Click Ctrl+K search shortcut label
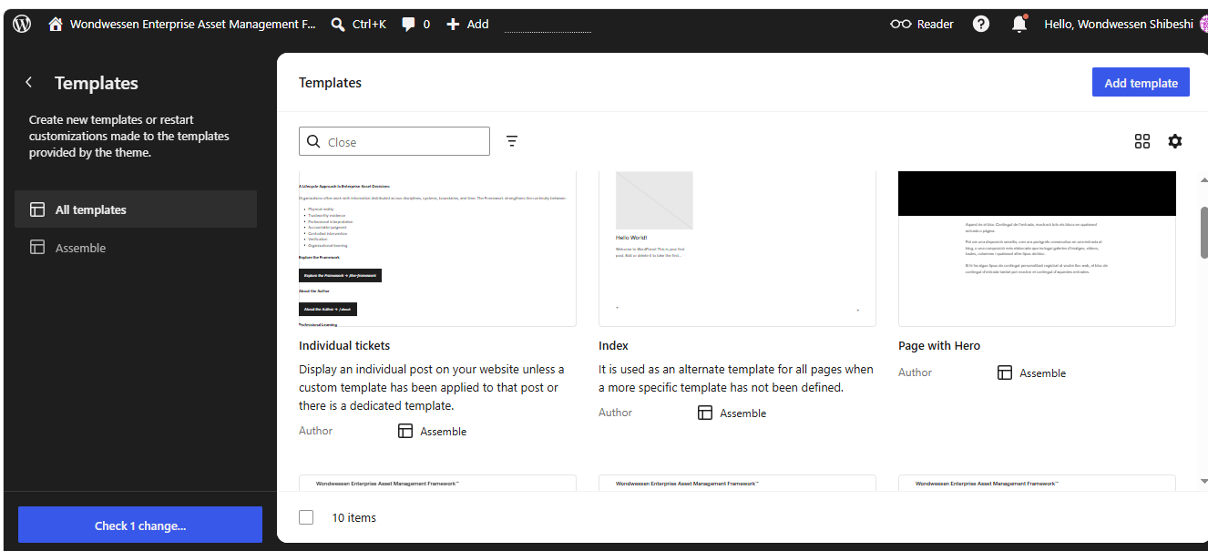The width and height of the screenshot is (1208, 551). pyautogui.click(x=369, y=25)
